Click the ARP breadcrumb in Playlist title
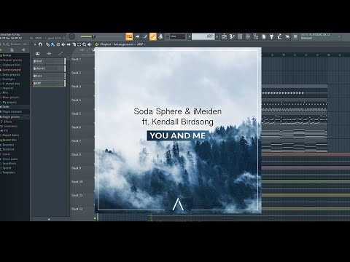The width and height of the screenshot is (350, 262). [x=140, y=44]
